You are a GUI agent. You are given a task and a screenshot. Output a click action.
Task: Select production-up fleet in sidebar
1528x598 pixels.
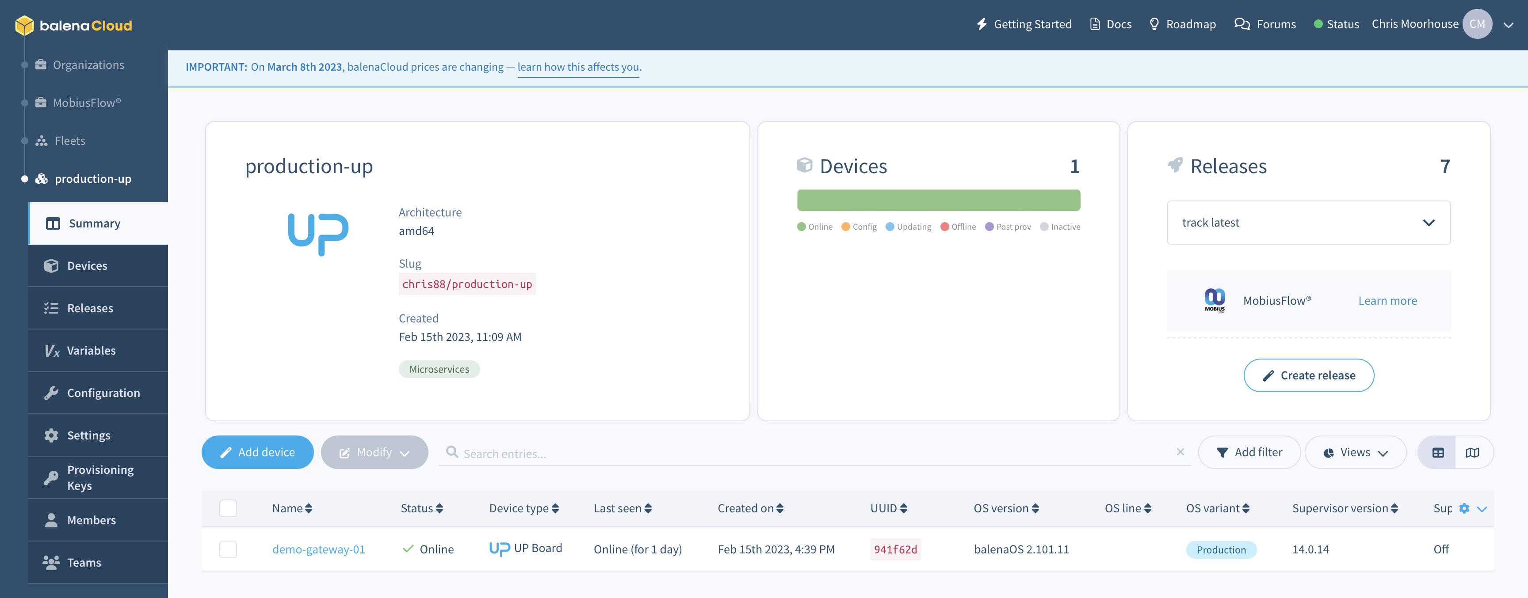point(83,178)
